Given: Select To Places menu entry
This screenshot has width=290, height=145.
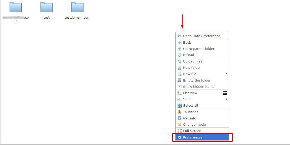Looking at the screenshot, I should [202, 112].
